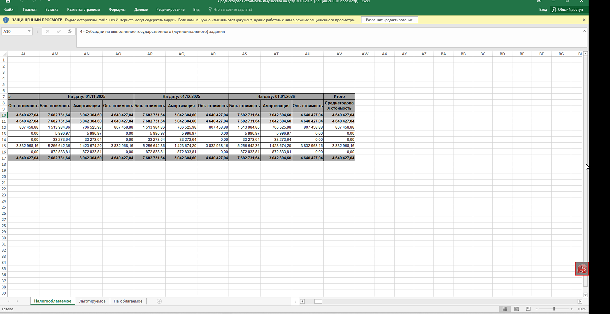This screenshot has height=314, width=610.
Task: Click the formula bar confirm checkmark icon
Action: pos(59,31)
